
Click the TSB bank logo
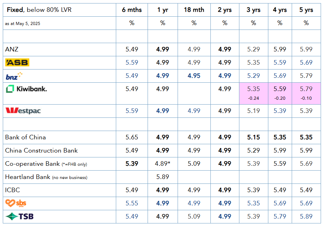click(20, 216)
